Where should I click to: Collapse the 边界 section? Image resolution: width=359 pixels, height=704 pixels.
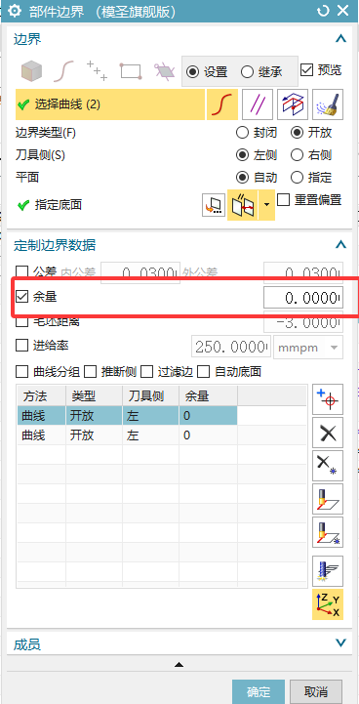341,39
